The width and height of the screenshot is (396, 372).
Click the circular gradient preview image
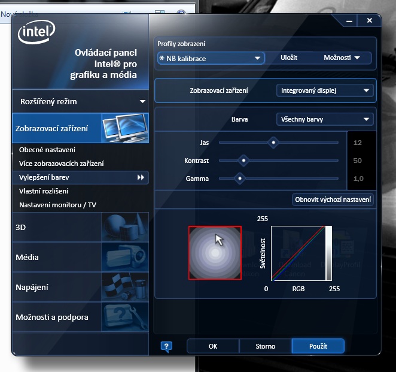pos(215,253)
